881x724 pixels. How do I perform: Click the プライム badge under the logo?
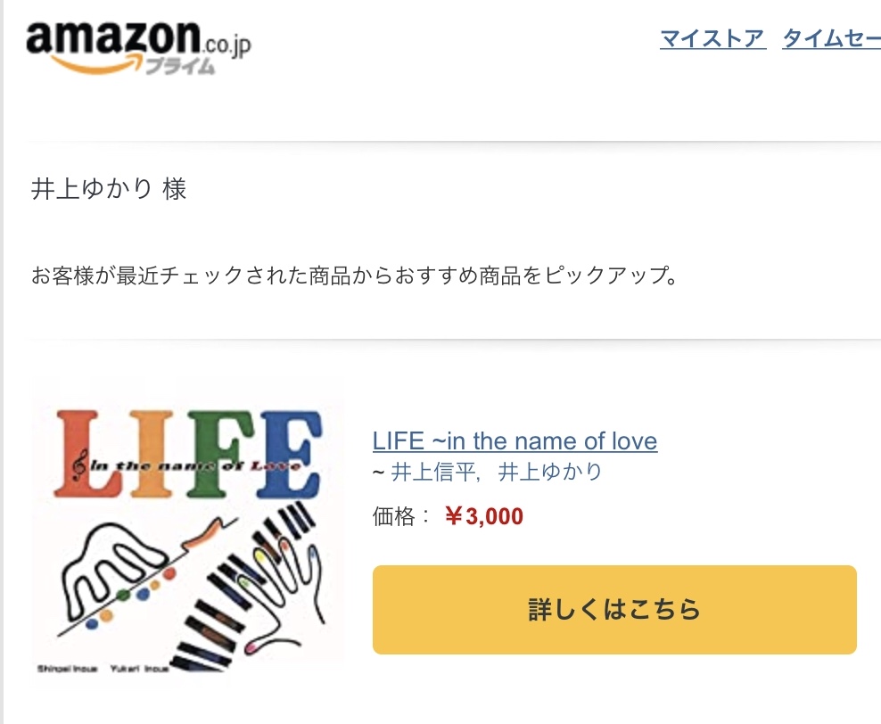point(179,66)
